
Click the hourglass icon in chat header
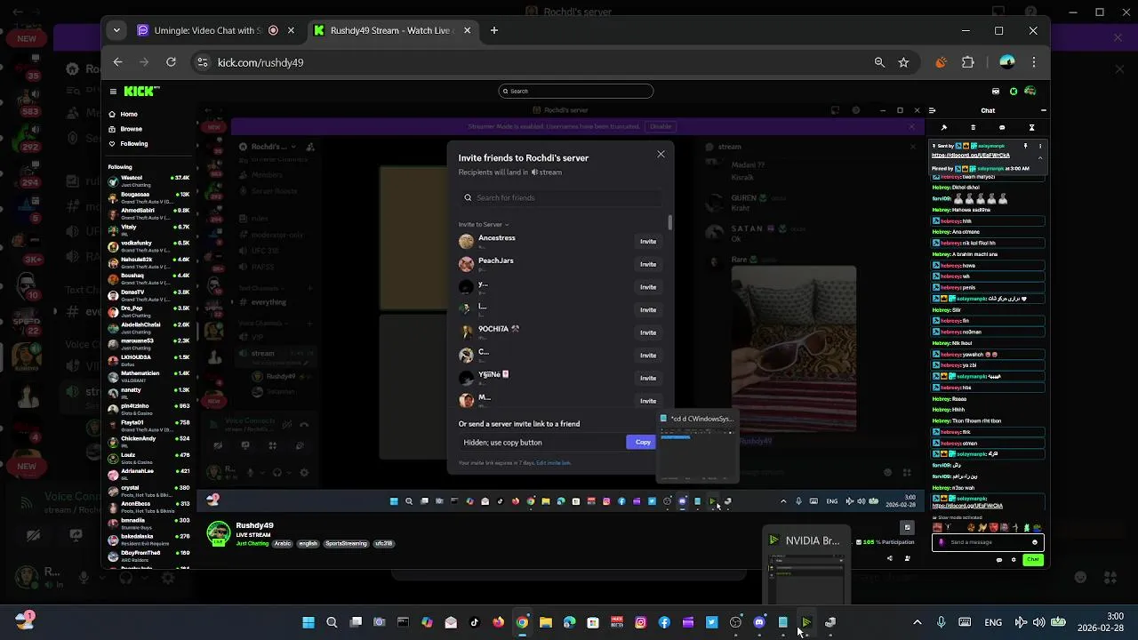click(1031, 128)
